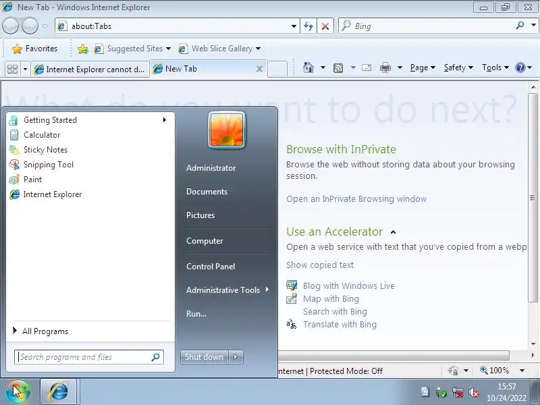Click the user account picture
This screenshot has width=540, height=405.
[x=227, y=130]
